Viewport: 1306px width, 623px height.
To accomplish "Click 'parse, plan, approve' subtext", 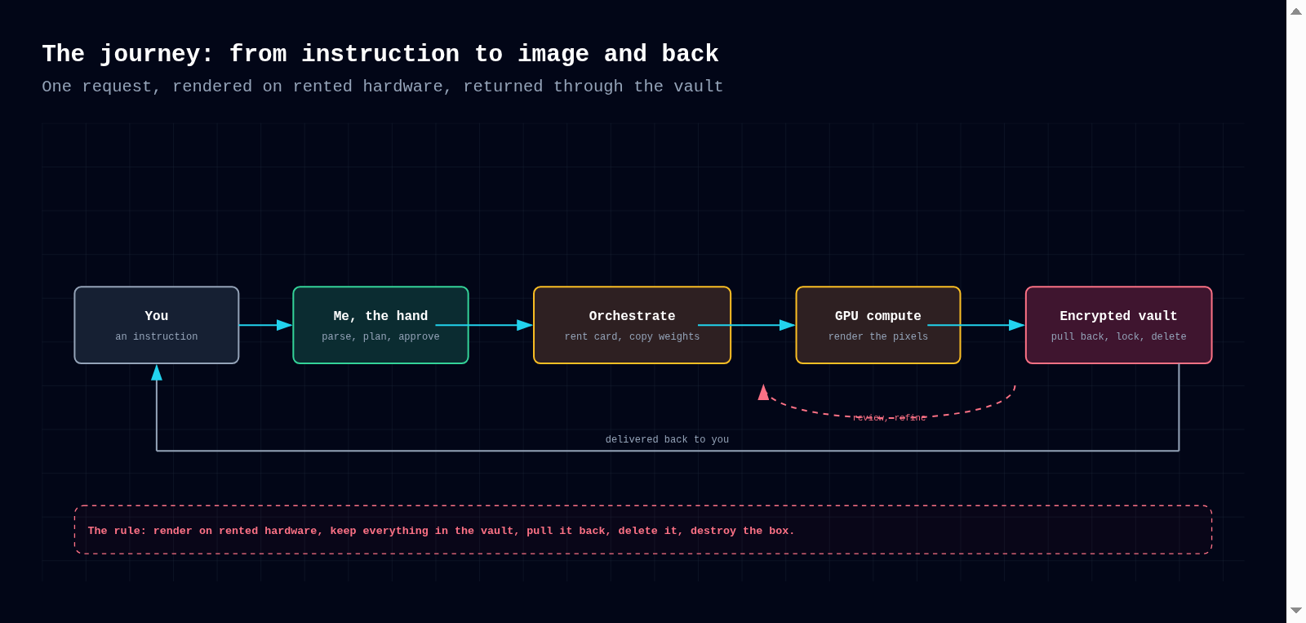I will coord(380,336).
